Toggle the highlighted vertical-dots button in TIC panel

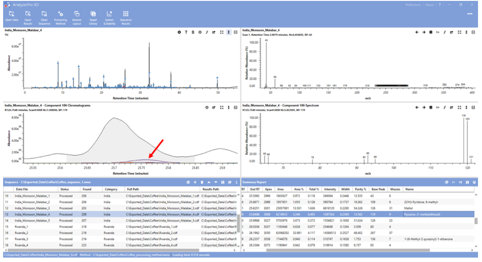click(x=228, y=32)
